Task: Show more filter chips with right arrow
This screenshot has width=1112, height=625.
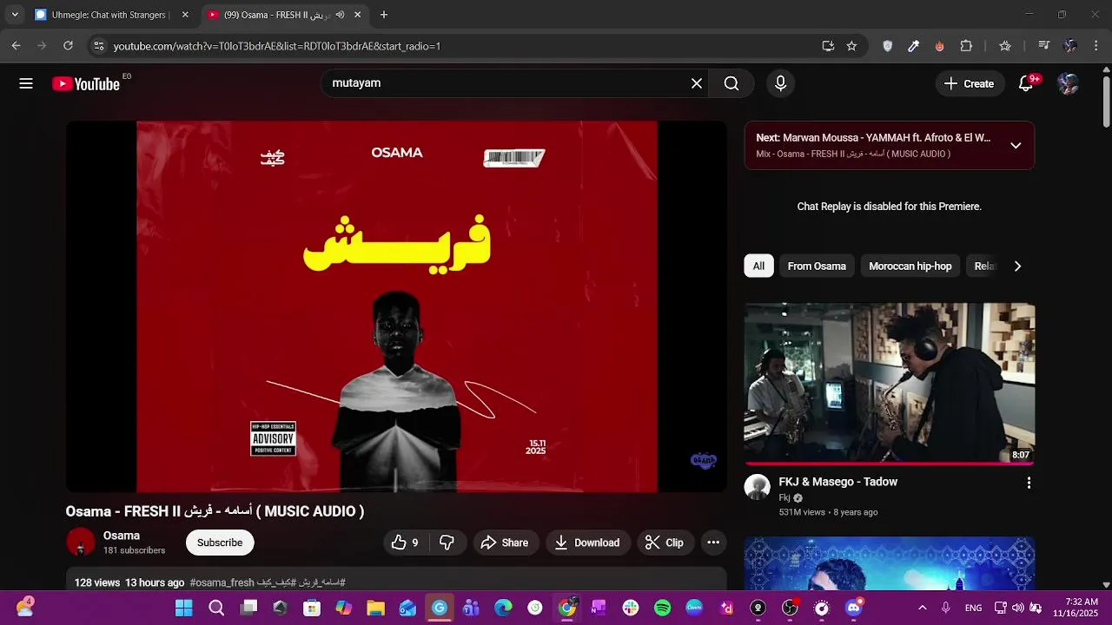Action: coord(1017,266)
